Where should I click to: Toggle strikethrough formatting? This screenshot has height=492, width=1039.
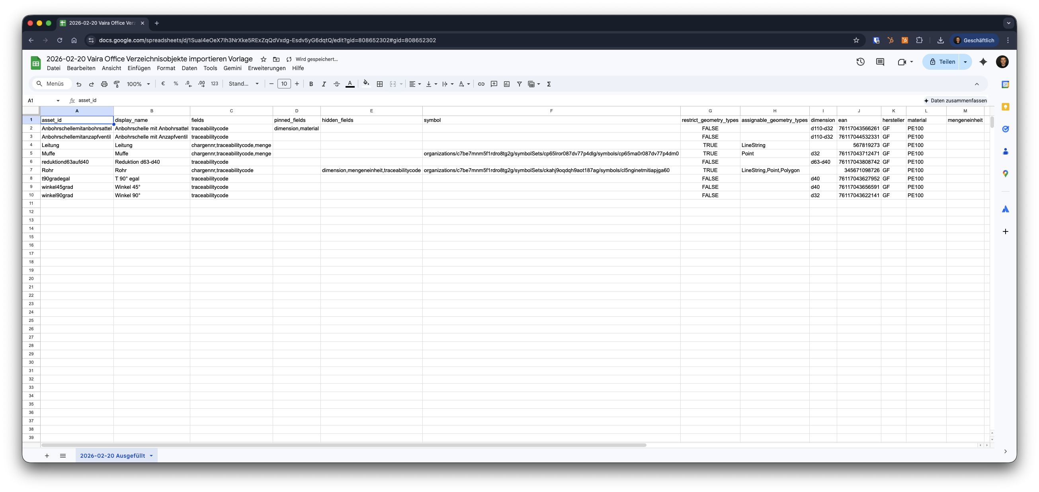(336, 84)
